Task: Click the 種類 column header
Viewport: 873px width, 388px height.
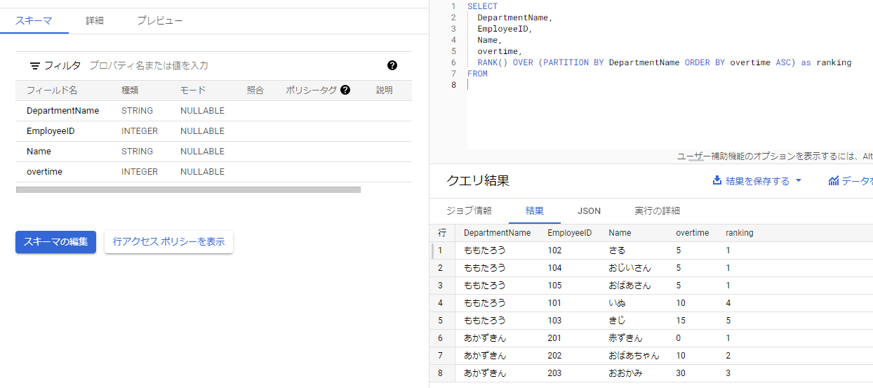Action: pos(130,91)
